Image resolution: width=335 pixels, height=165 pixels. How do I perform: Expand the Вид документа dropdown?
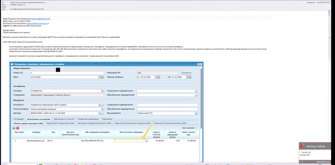(196, 113)
